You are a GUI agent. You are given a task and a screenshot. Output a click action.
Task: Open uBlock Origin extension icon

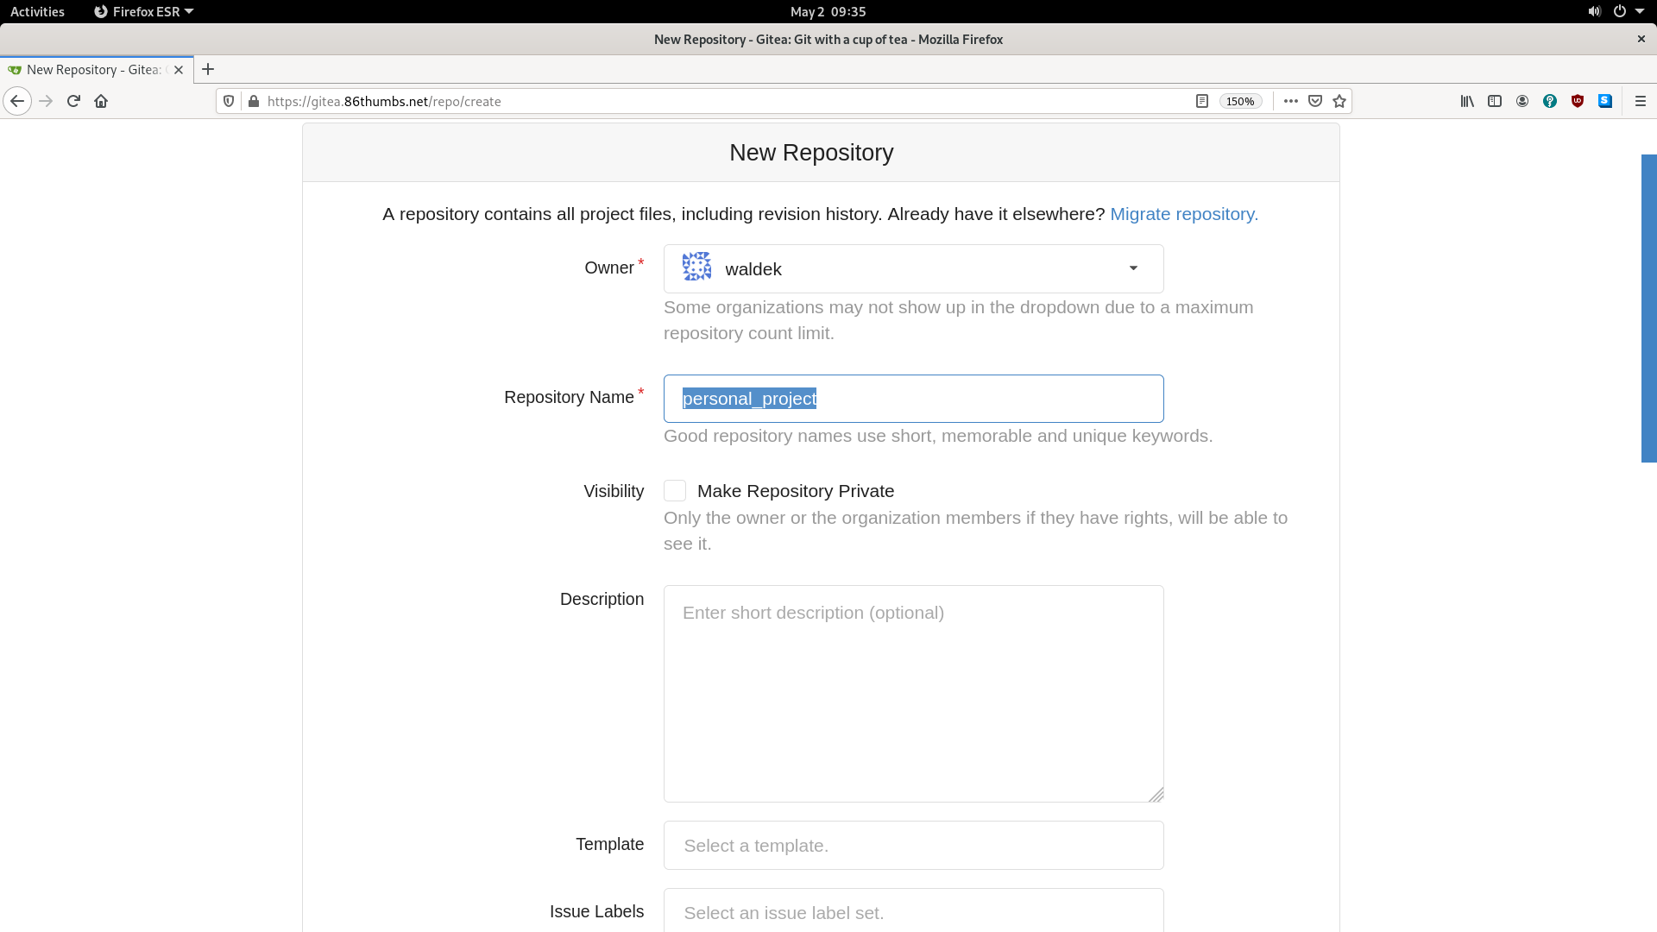click(1578, 101)
